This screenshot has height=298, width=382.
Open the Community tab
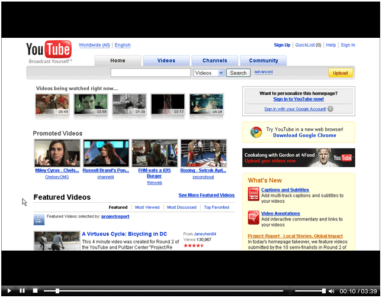tap(264, 60)
